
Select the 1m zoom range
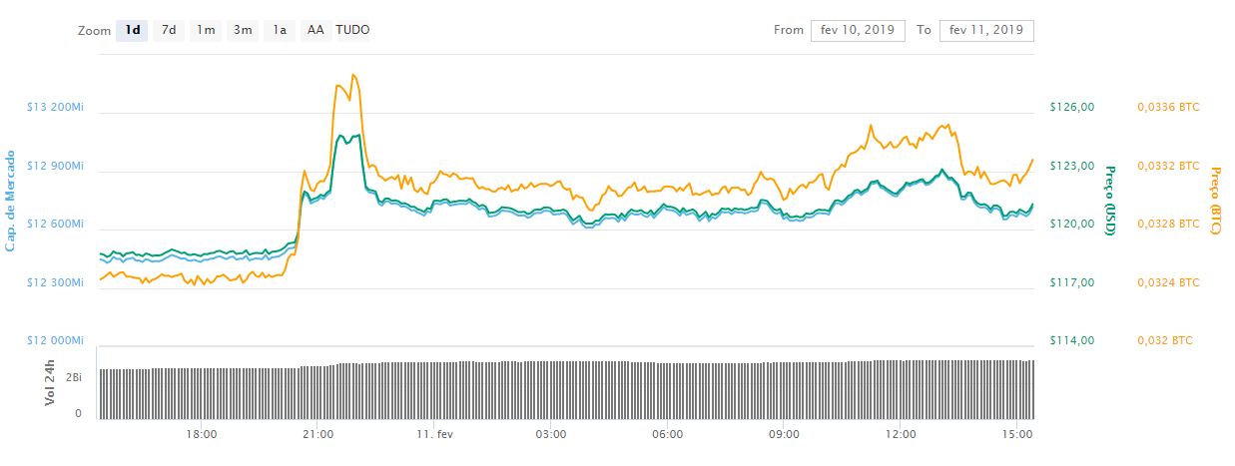(x=206, y=30)
